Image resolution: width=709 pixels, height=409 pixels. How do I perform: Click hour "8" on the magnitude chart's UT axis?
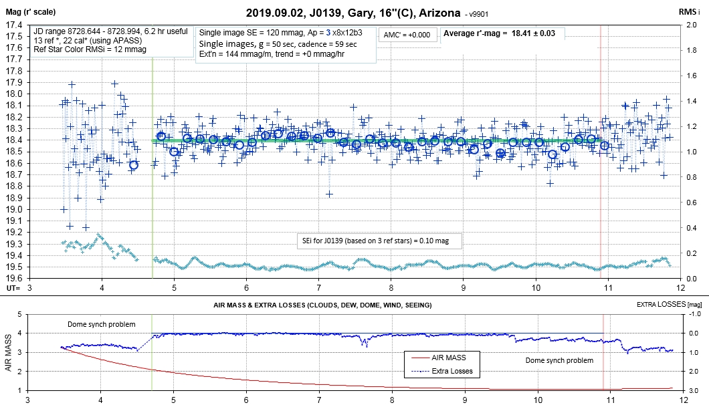[391, 288]
